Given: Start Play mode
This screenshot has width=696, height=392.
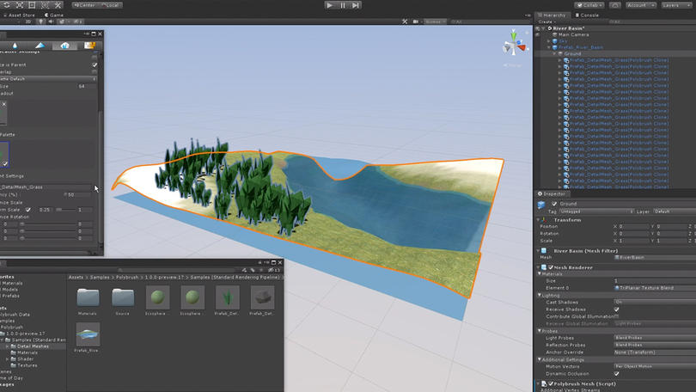Looking at the screenshot, I should click(329, 5).
